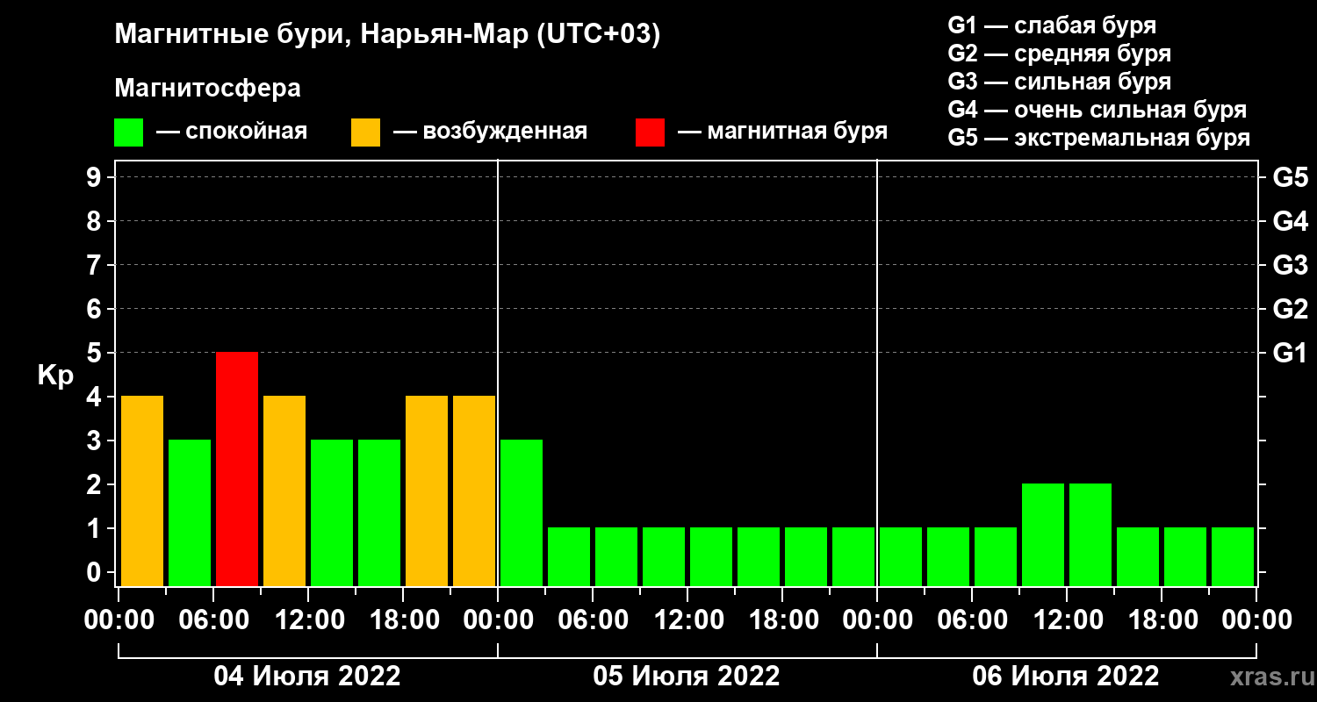The image size is (1317, 702).
Task: Click the 'Kp' axis label
Action: 55,376
